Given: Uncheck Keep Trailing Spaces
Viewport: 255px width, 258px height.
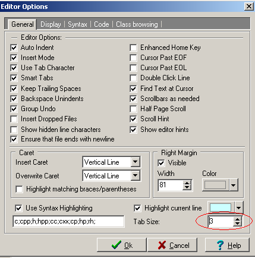Looking at the screenshot, I should [x=14, y=89].
